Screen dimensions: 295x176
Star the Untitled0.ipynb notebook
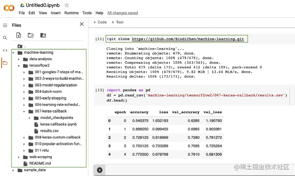pos(67,5)
